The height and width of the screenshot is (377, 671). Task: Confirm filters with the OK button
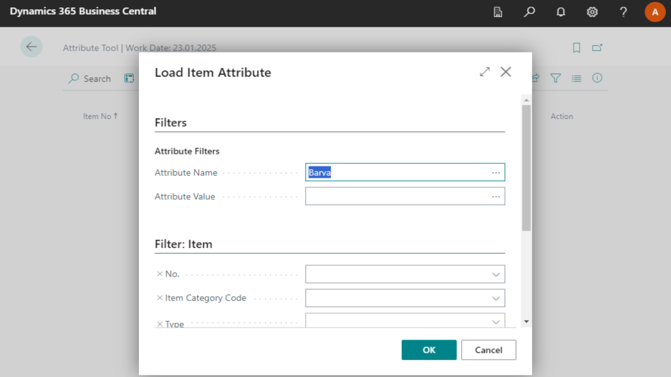point(429,350)
